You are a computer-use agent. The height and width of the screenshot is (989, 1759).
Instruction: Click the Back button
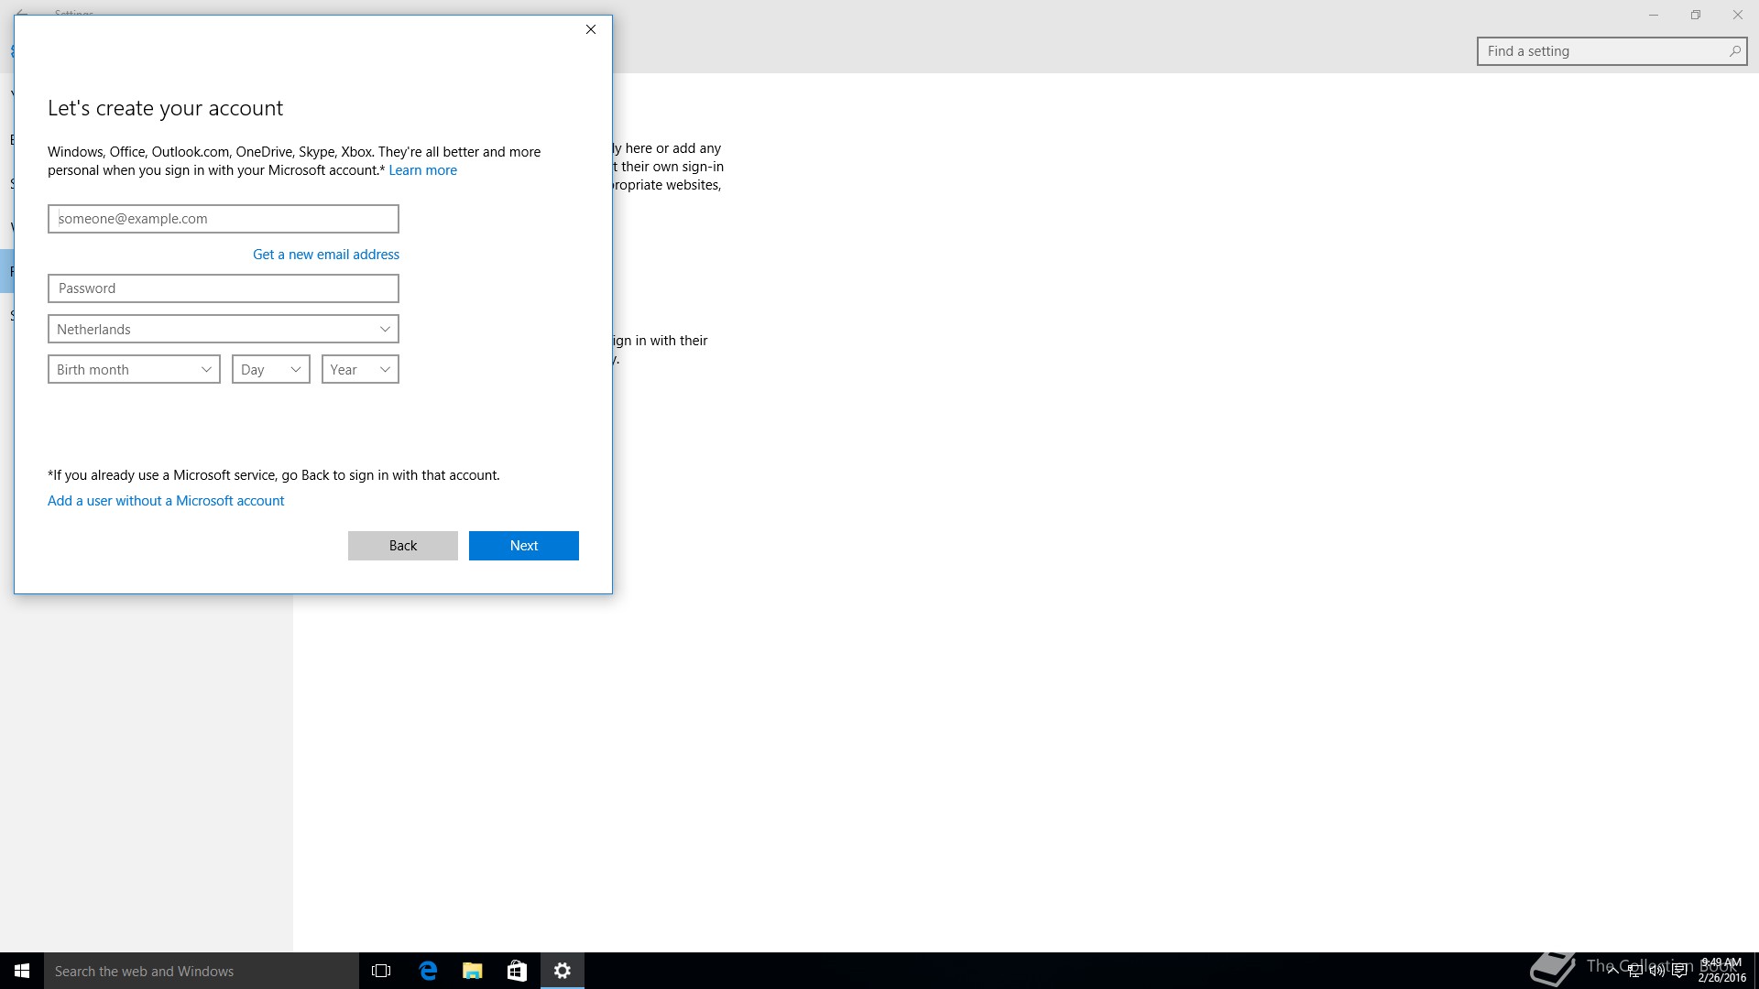(402, 546)
